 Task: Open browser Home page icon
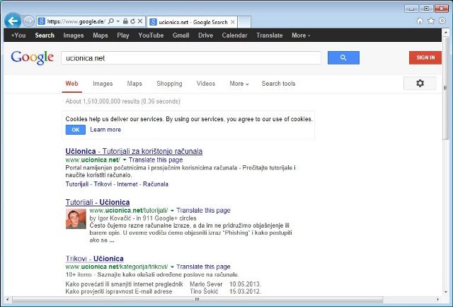point(420,21)
